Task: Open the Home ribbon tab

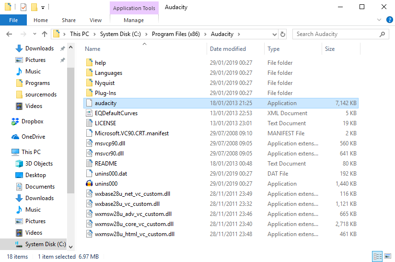Action: (x=41, y=20)
